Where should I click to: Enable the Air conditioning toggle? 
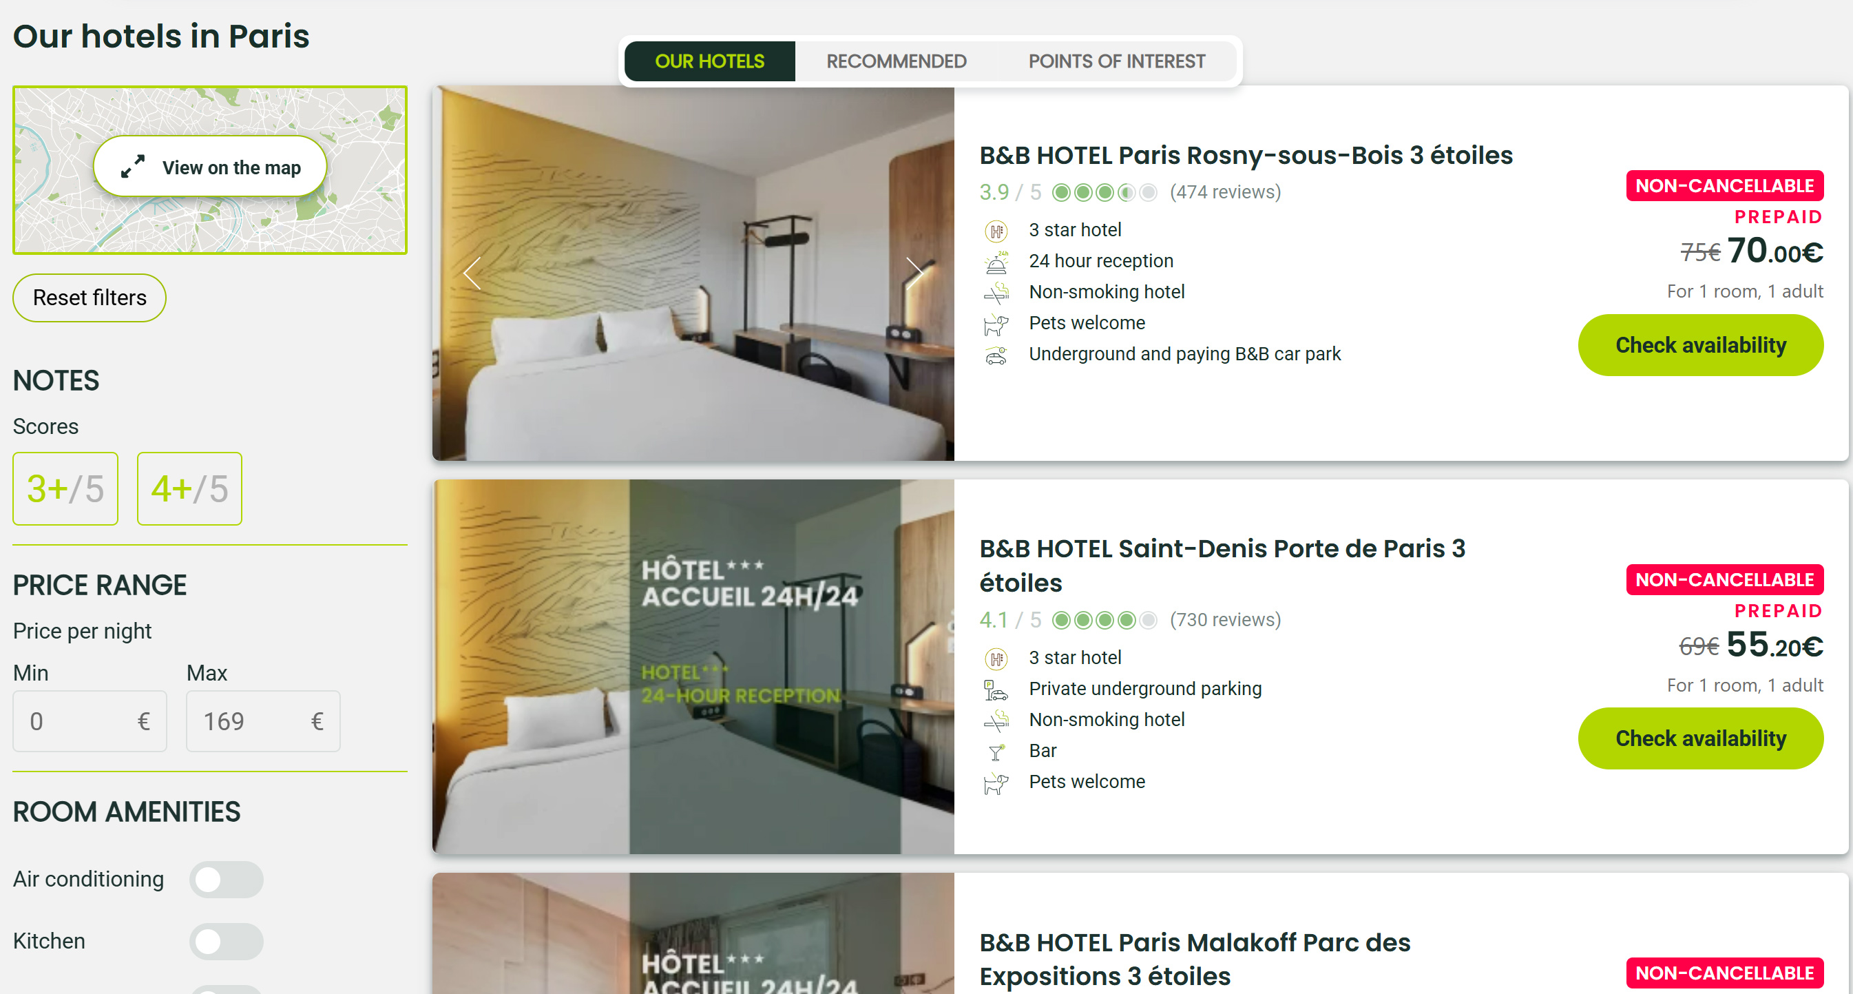pos(226,879)
